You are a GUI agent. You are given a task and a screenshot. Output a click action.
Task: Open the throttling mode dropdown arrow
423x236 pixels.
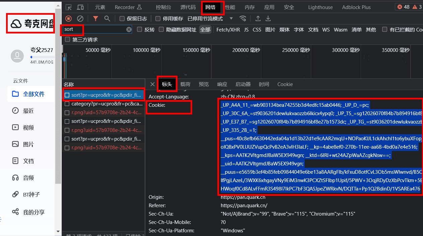coord(231,18)
